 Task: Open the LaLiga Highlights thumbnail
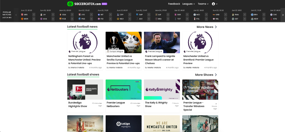click(x=123, y=124)
